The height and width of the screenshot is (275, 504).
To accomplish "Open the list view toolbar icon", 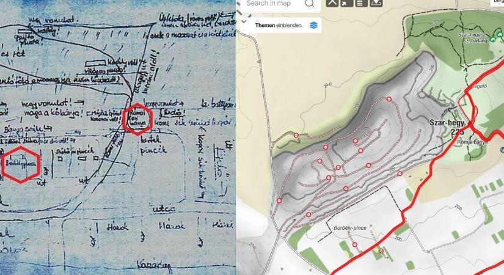I will 361,3.
